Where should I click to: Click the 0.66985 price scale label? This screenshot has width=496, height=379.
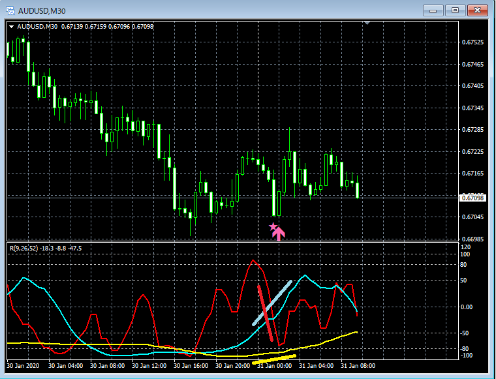(473, 239)
